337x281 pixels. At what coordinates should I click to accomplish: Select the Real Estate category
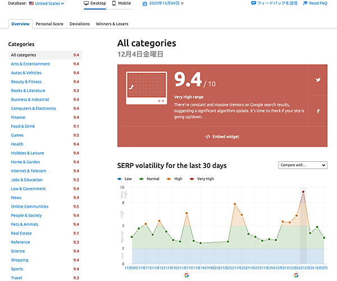click(21, 233)
